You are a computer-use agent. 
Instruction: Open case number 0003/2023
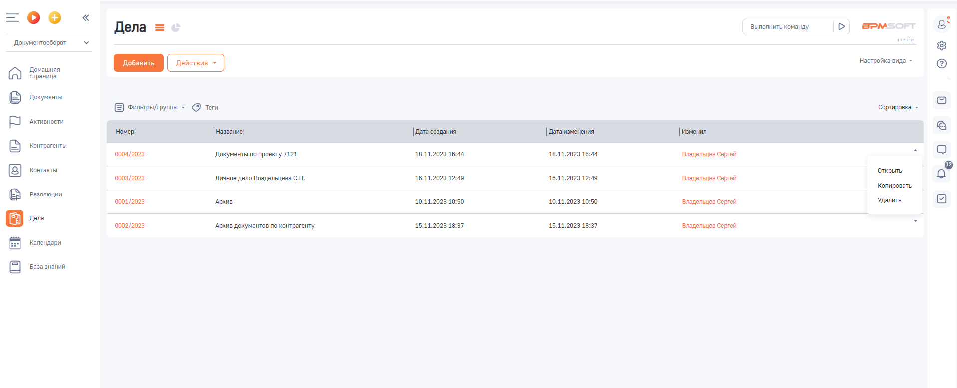click(x=130, y=178)
